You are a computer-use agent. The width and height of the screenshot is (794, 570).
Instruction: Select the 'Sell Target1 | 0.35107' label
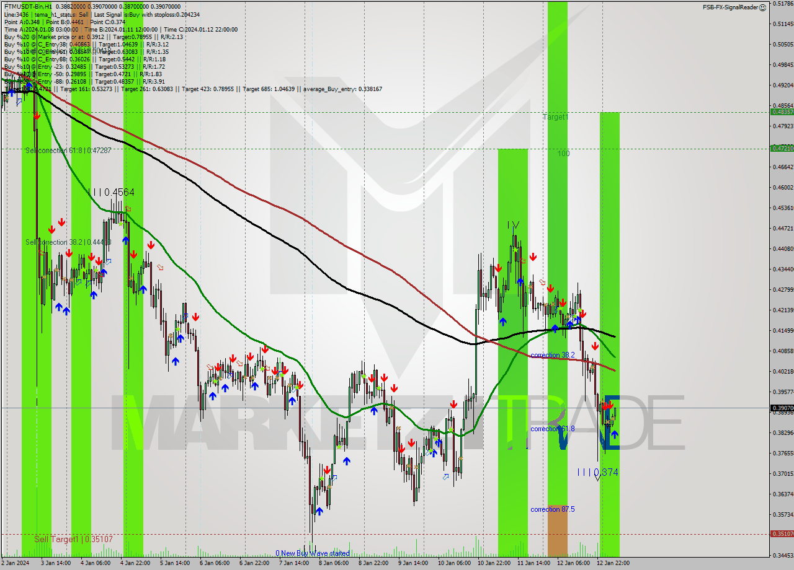click(x=73, y=539)
